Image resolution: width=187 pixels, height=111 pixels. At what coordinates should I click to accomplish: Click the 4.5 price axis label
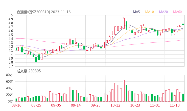(11, 35)
